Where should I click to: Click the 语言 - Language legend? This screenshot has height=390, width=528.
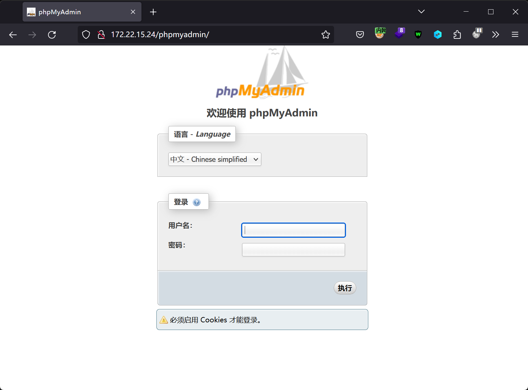pos(202,134)
